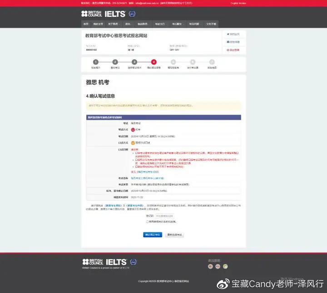Viewport: 327px width, 293px height.
Task: Click footer IELTS logo
Action: (116, 262)
